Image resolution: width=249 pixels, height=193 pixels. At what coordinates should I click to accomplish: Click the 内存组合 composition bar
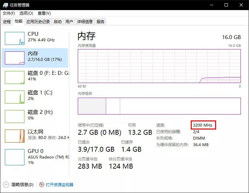coord(159,106)
